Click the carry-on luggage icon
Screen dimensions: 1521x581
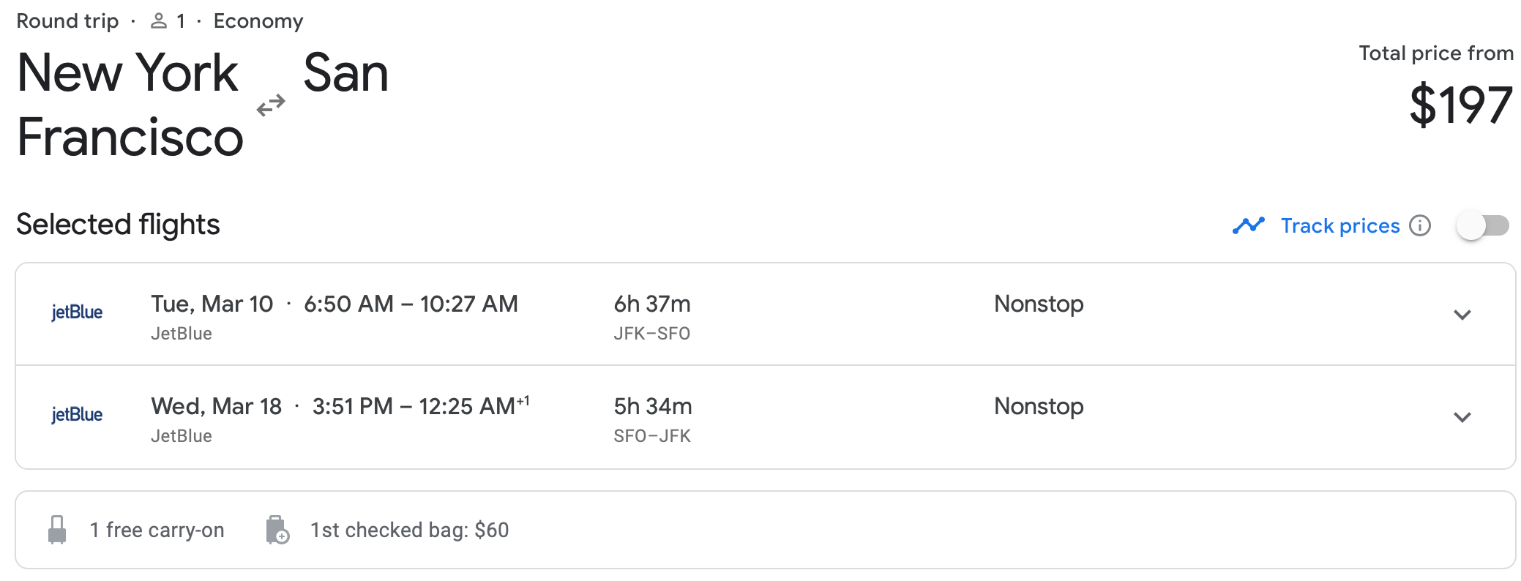coord(57,530)
